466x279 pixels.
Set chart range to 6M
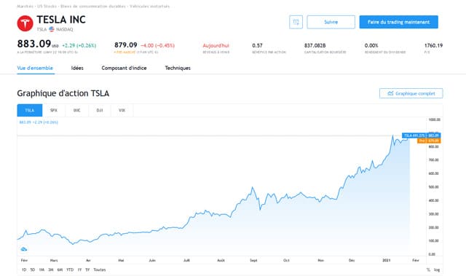pyautogui.click(x=60, y=270)
